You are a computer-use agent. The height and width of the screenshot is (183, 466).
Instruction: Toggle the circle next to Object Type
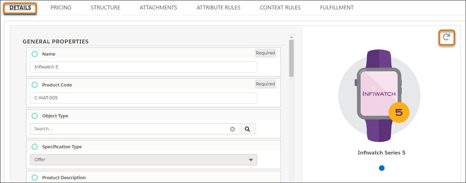tap(34, 116)
